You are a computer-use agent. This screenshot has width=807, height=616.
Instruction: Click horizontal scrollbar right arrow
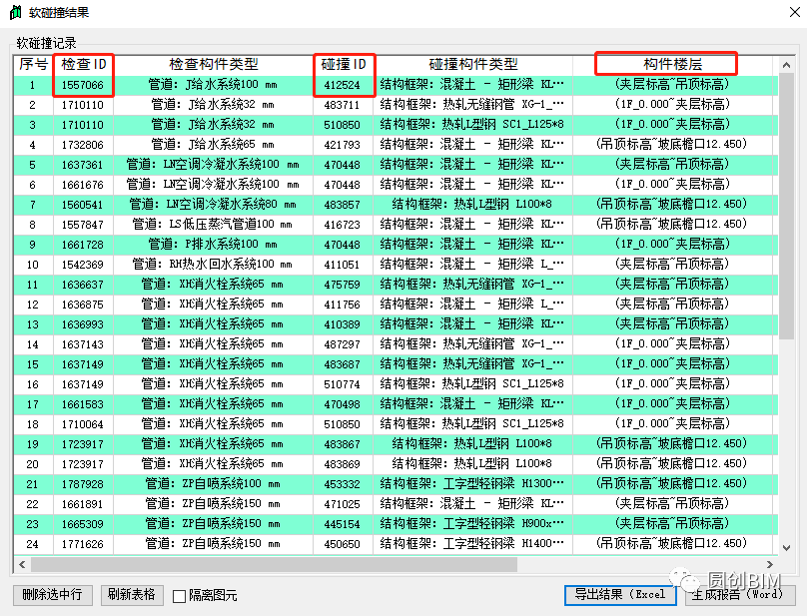pyautogui.click(x=770, y=564)
